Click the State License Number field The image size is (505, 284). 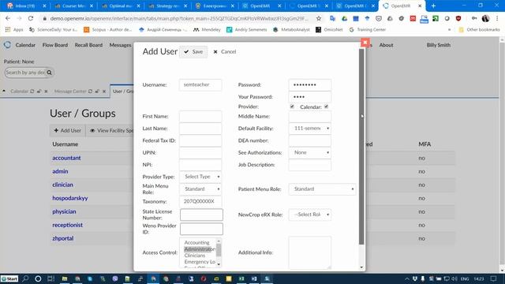coord(201,215)
